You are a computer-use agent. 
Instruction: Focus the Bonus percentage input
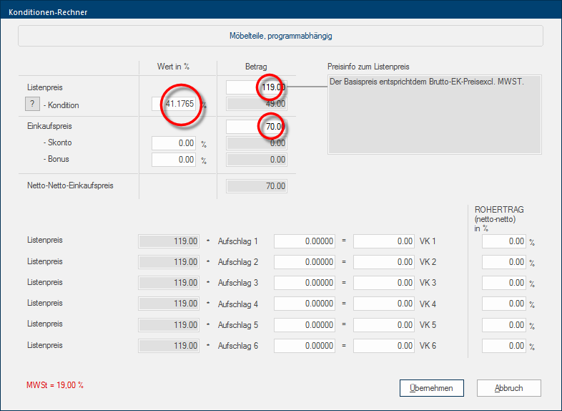[174, 160]
